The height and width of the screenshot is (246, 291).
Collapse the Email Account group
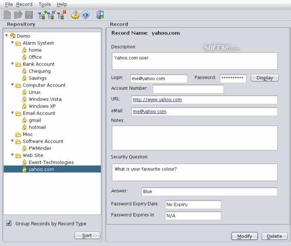[12, 112]
